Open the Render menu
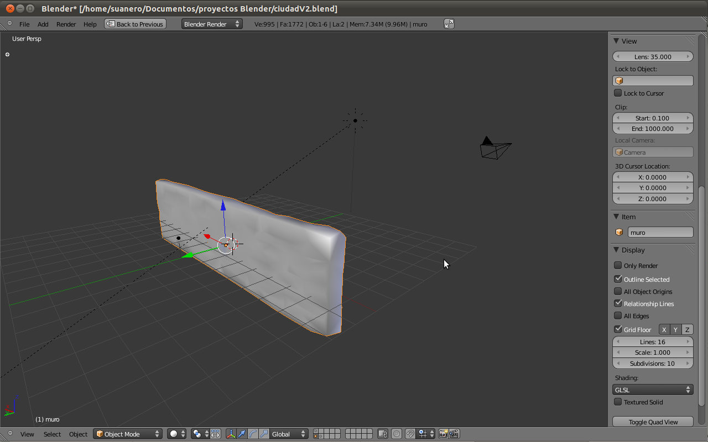The height and width of the screenshot is (442, 708). click(x=66, y=24)
